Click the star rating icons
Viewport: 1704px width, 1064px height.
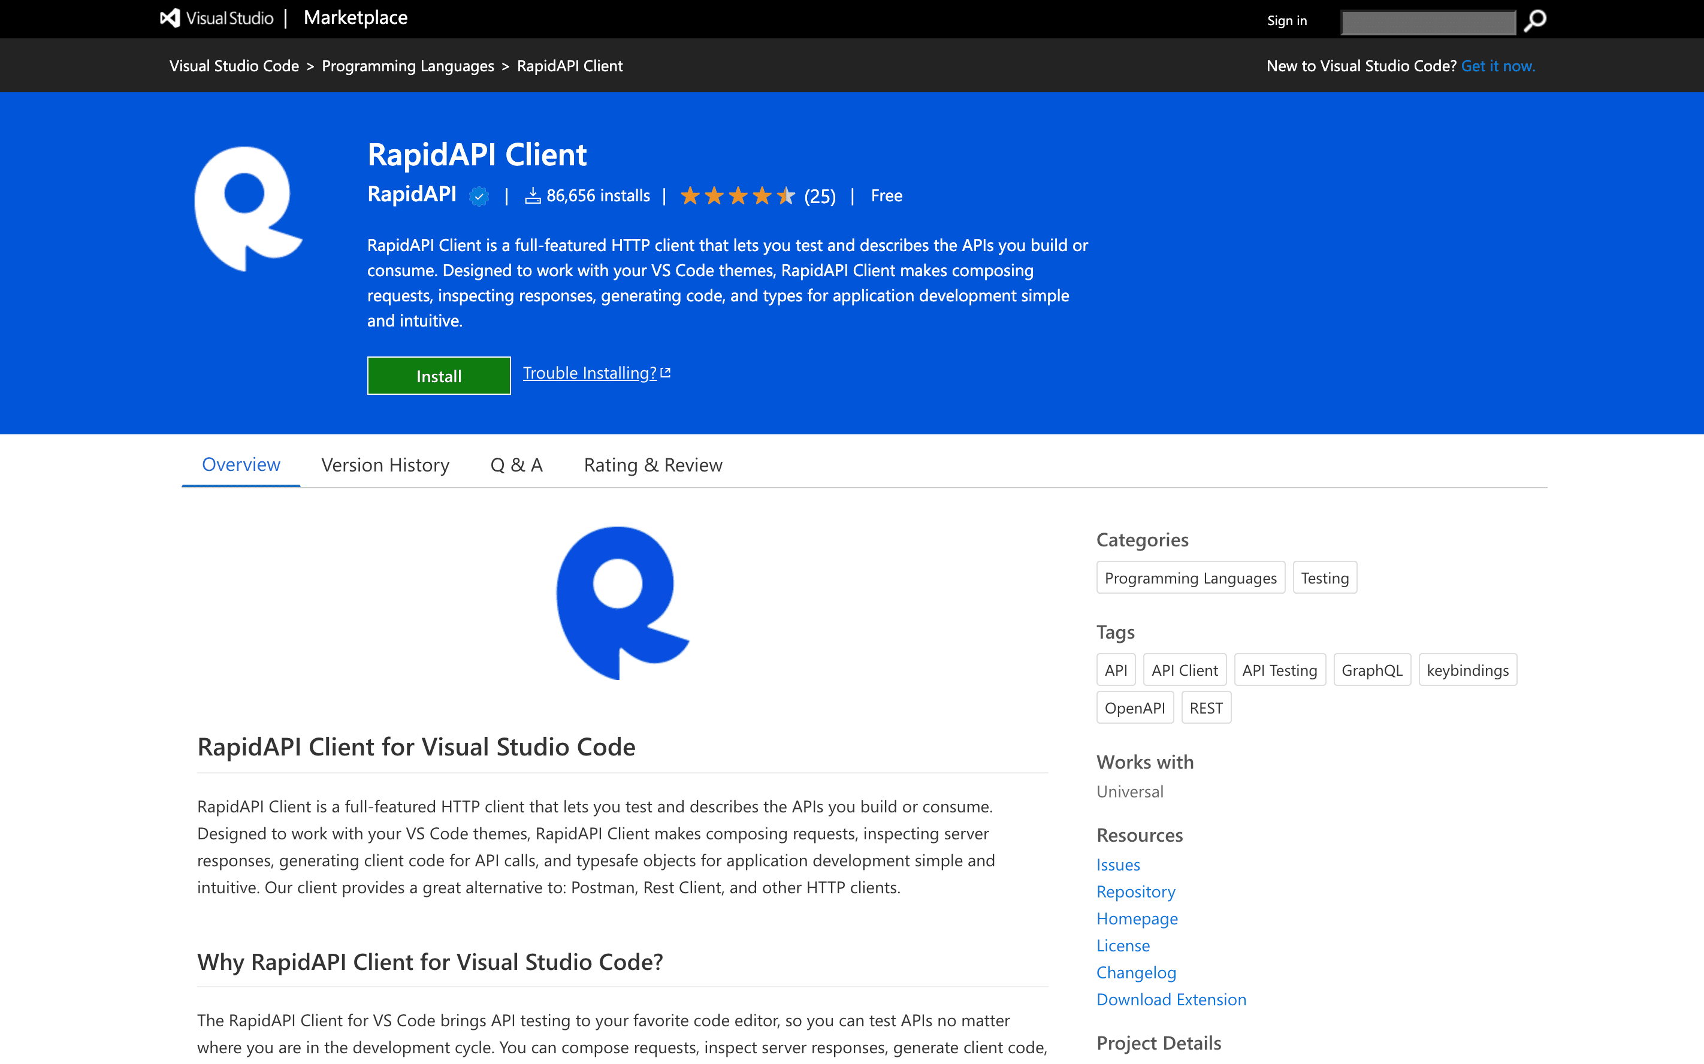click(738, 196)
